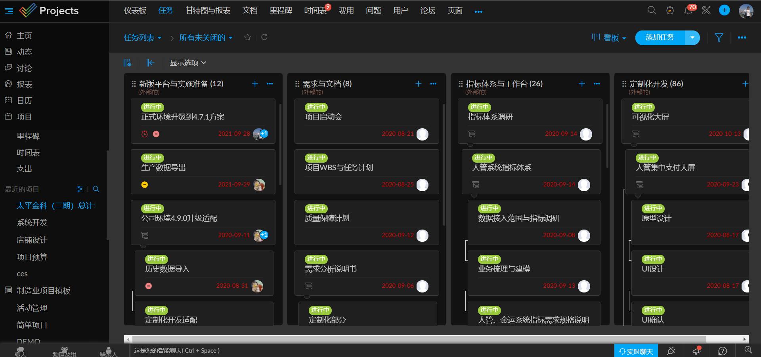Open notifications bell with 70 badge
The width and height of the screenshot is (761, 357).
click(688, 10)
